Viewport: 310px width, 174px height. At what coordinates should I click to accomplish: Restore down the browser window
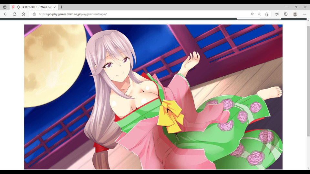tap(296, 7)
